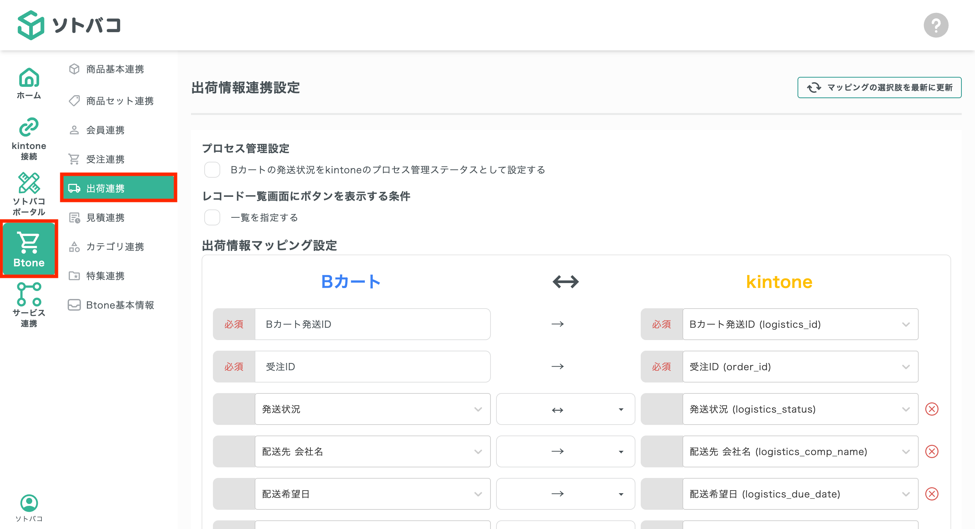
Task: Check the 一覧を指定する checkbox
Action: click(x=212, y=217)
